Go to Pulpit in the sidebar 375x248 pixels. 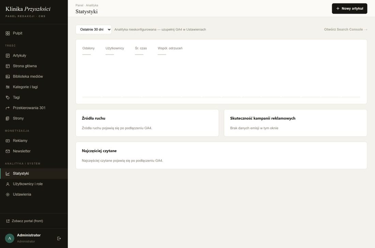point(34,33)
